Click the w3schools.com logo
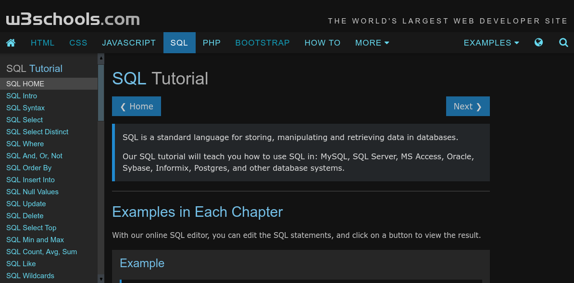This screenshot has width=574, height=283. (x=72, y=19)
